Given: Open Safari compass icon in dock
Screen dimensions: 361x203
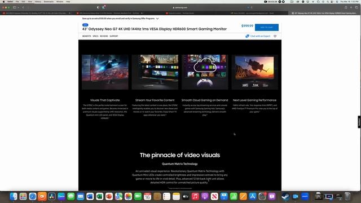Looking at the screenshot, I should click(x=33, y=196).
